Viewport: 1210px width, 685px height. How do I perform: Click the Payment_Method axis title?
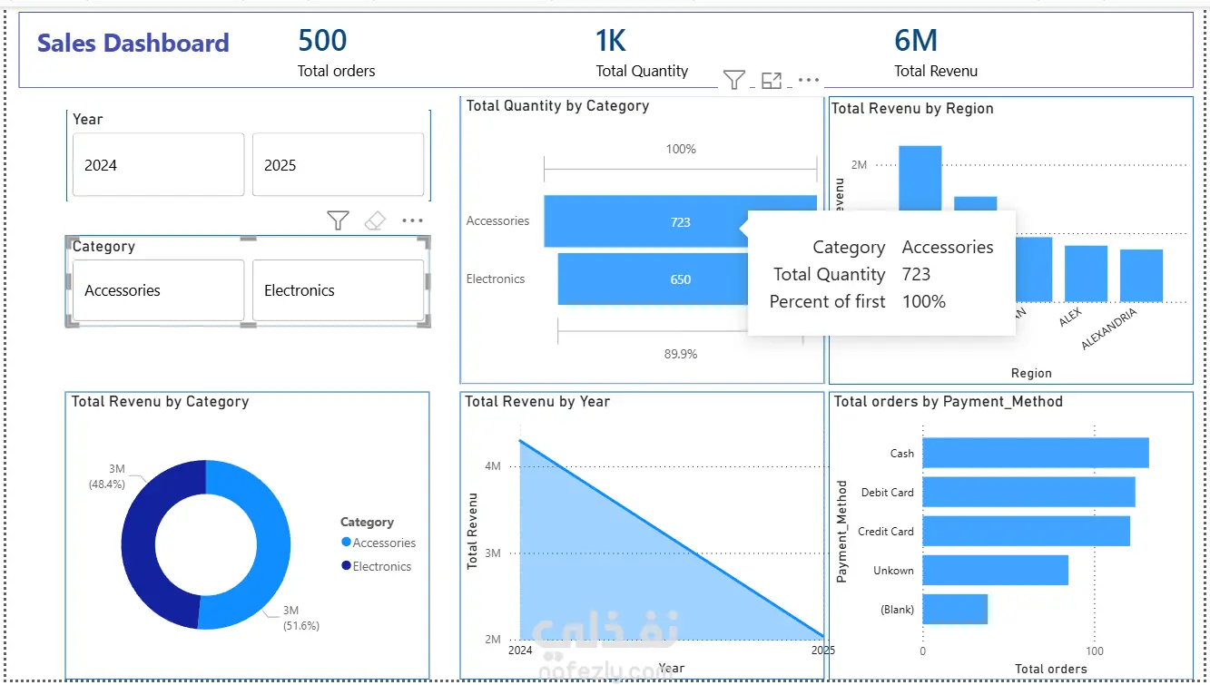coord(842,531)
